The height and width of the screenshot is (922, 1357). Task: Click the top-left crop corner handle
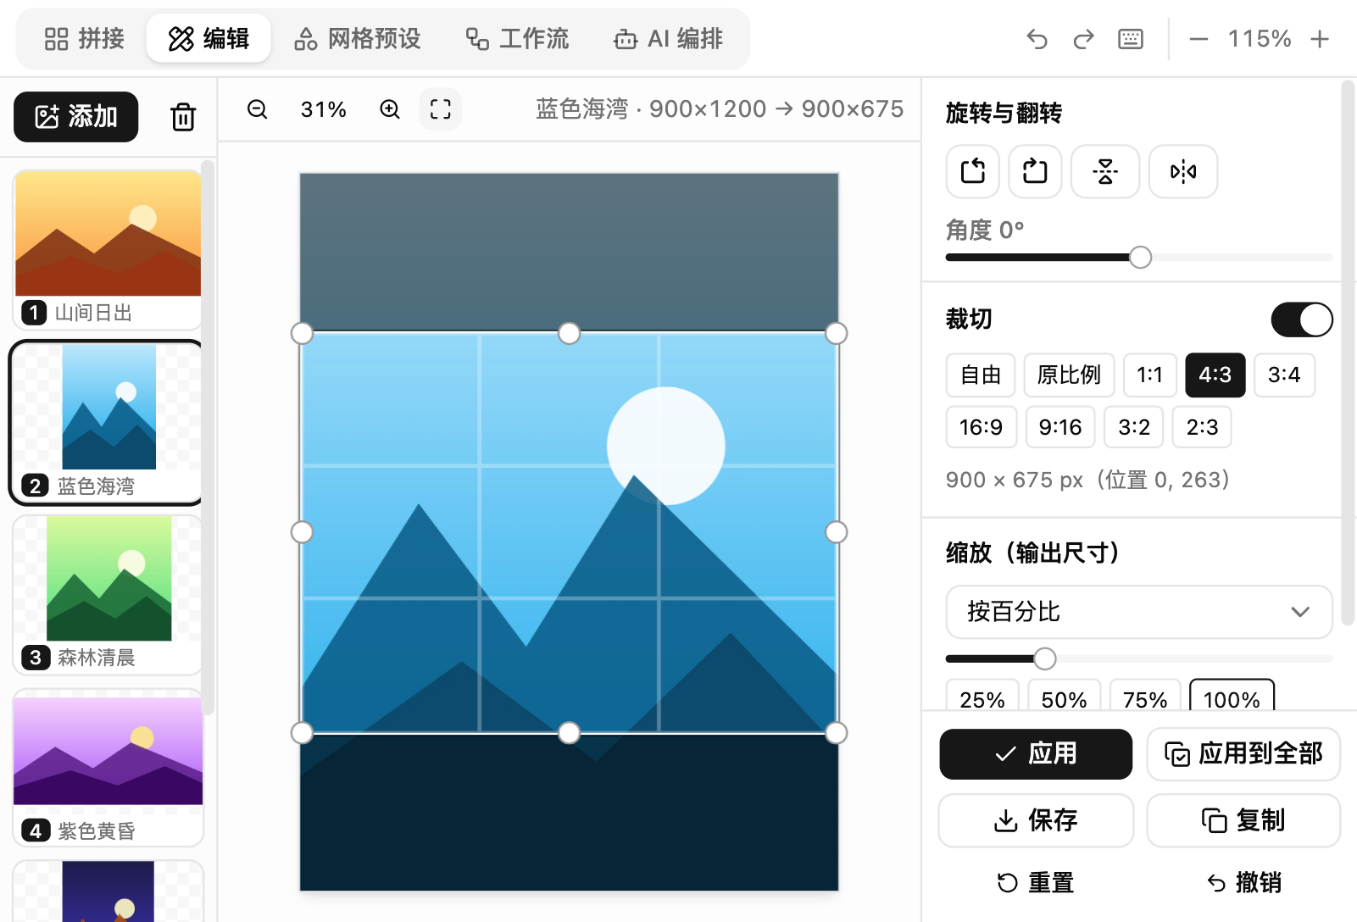(302, 333)
